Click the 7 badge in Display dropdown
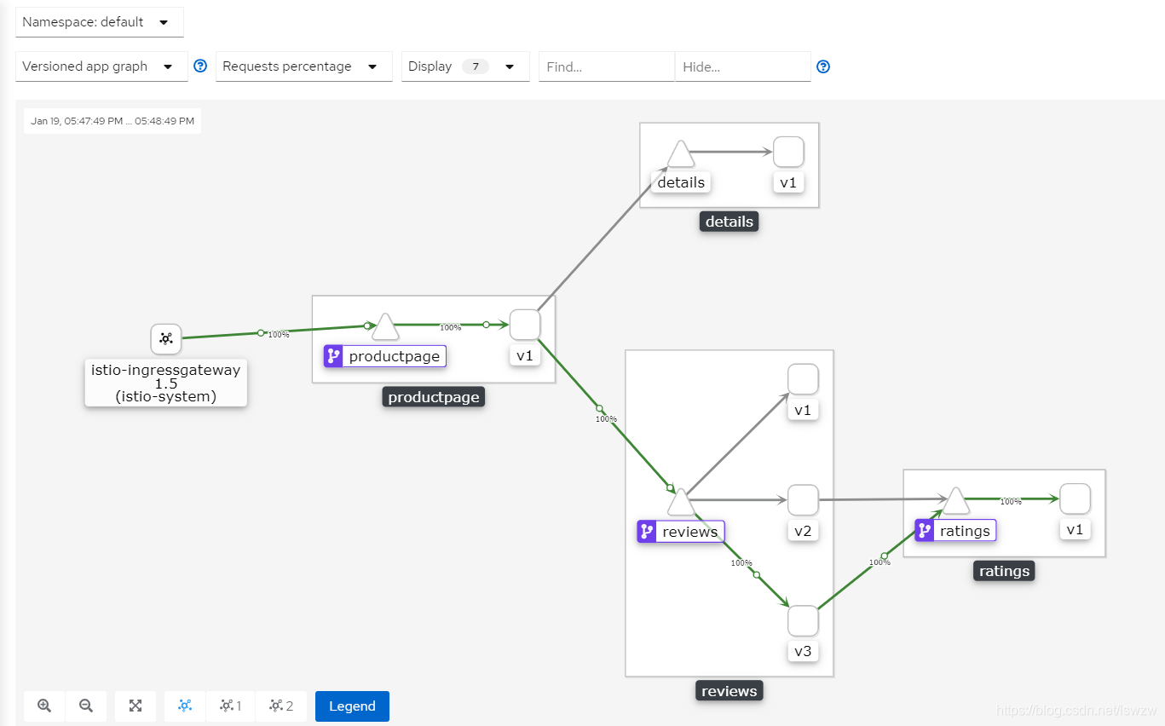1165x726 pixels. tap(476, 66)
